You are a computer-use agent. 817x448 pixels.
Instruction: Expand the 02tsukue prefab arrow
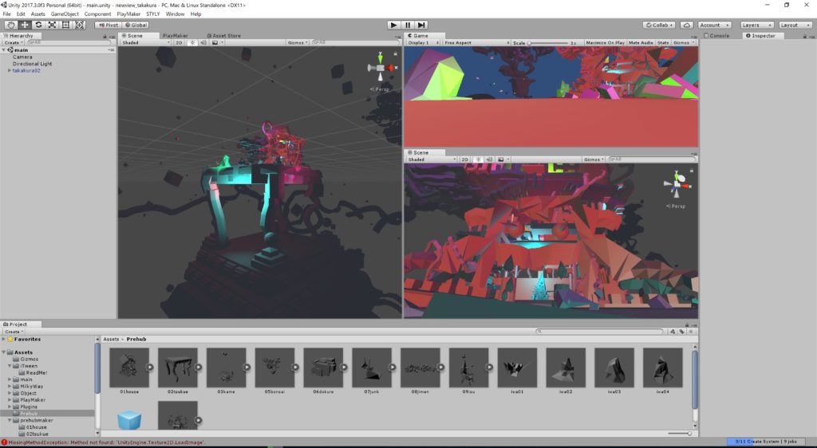point(198,367)
